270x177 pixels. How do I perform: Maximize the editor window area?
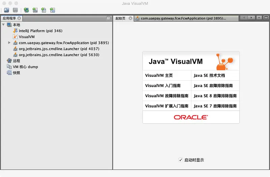tap(266, 18)
